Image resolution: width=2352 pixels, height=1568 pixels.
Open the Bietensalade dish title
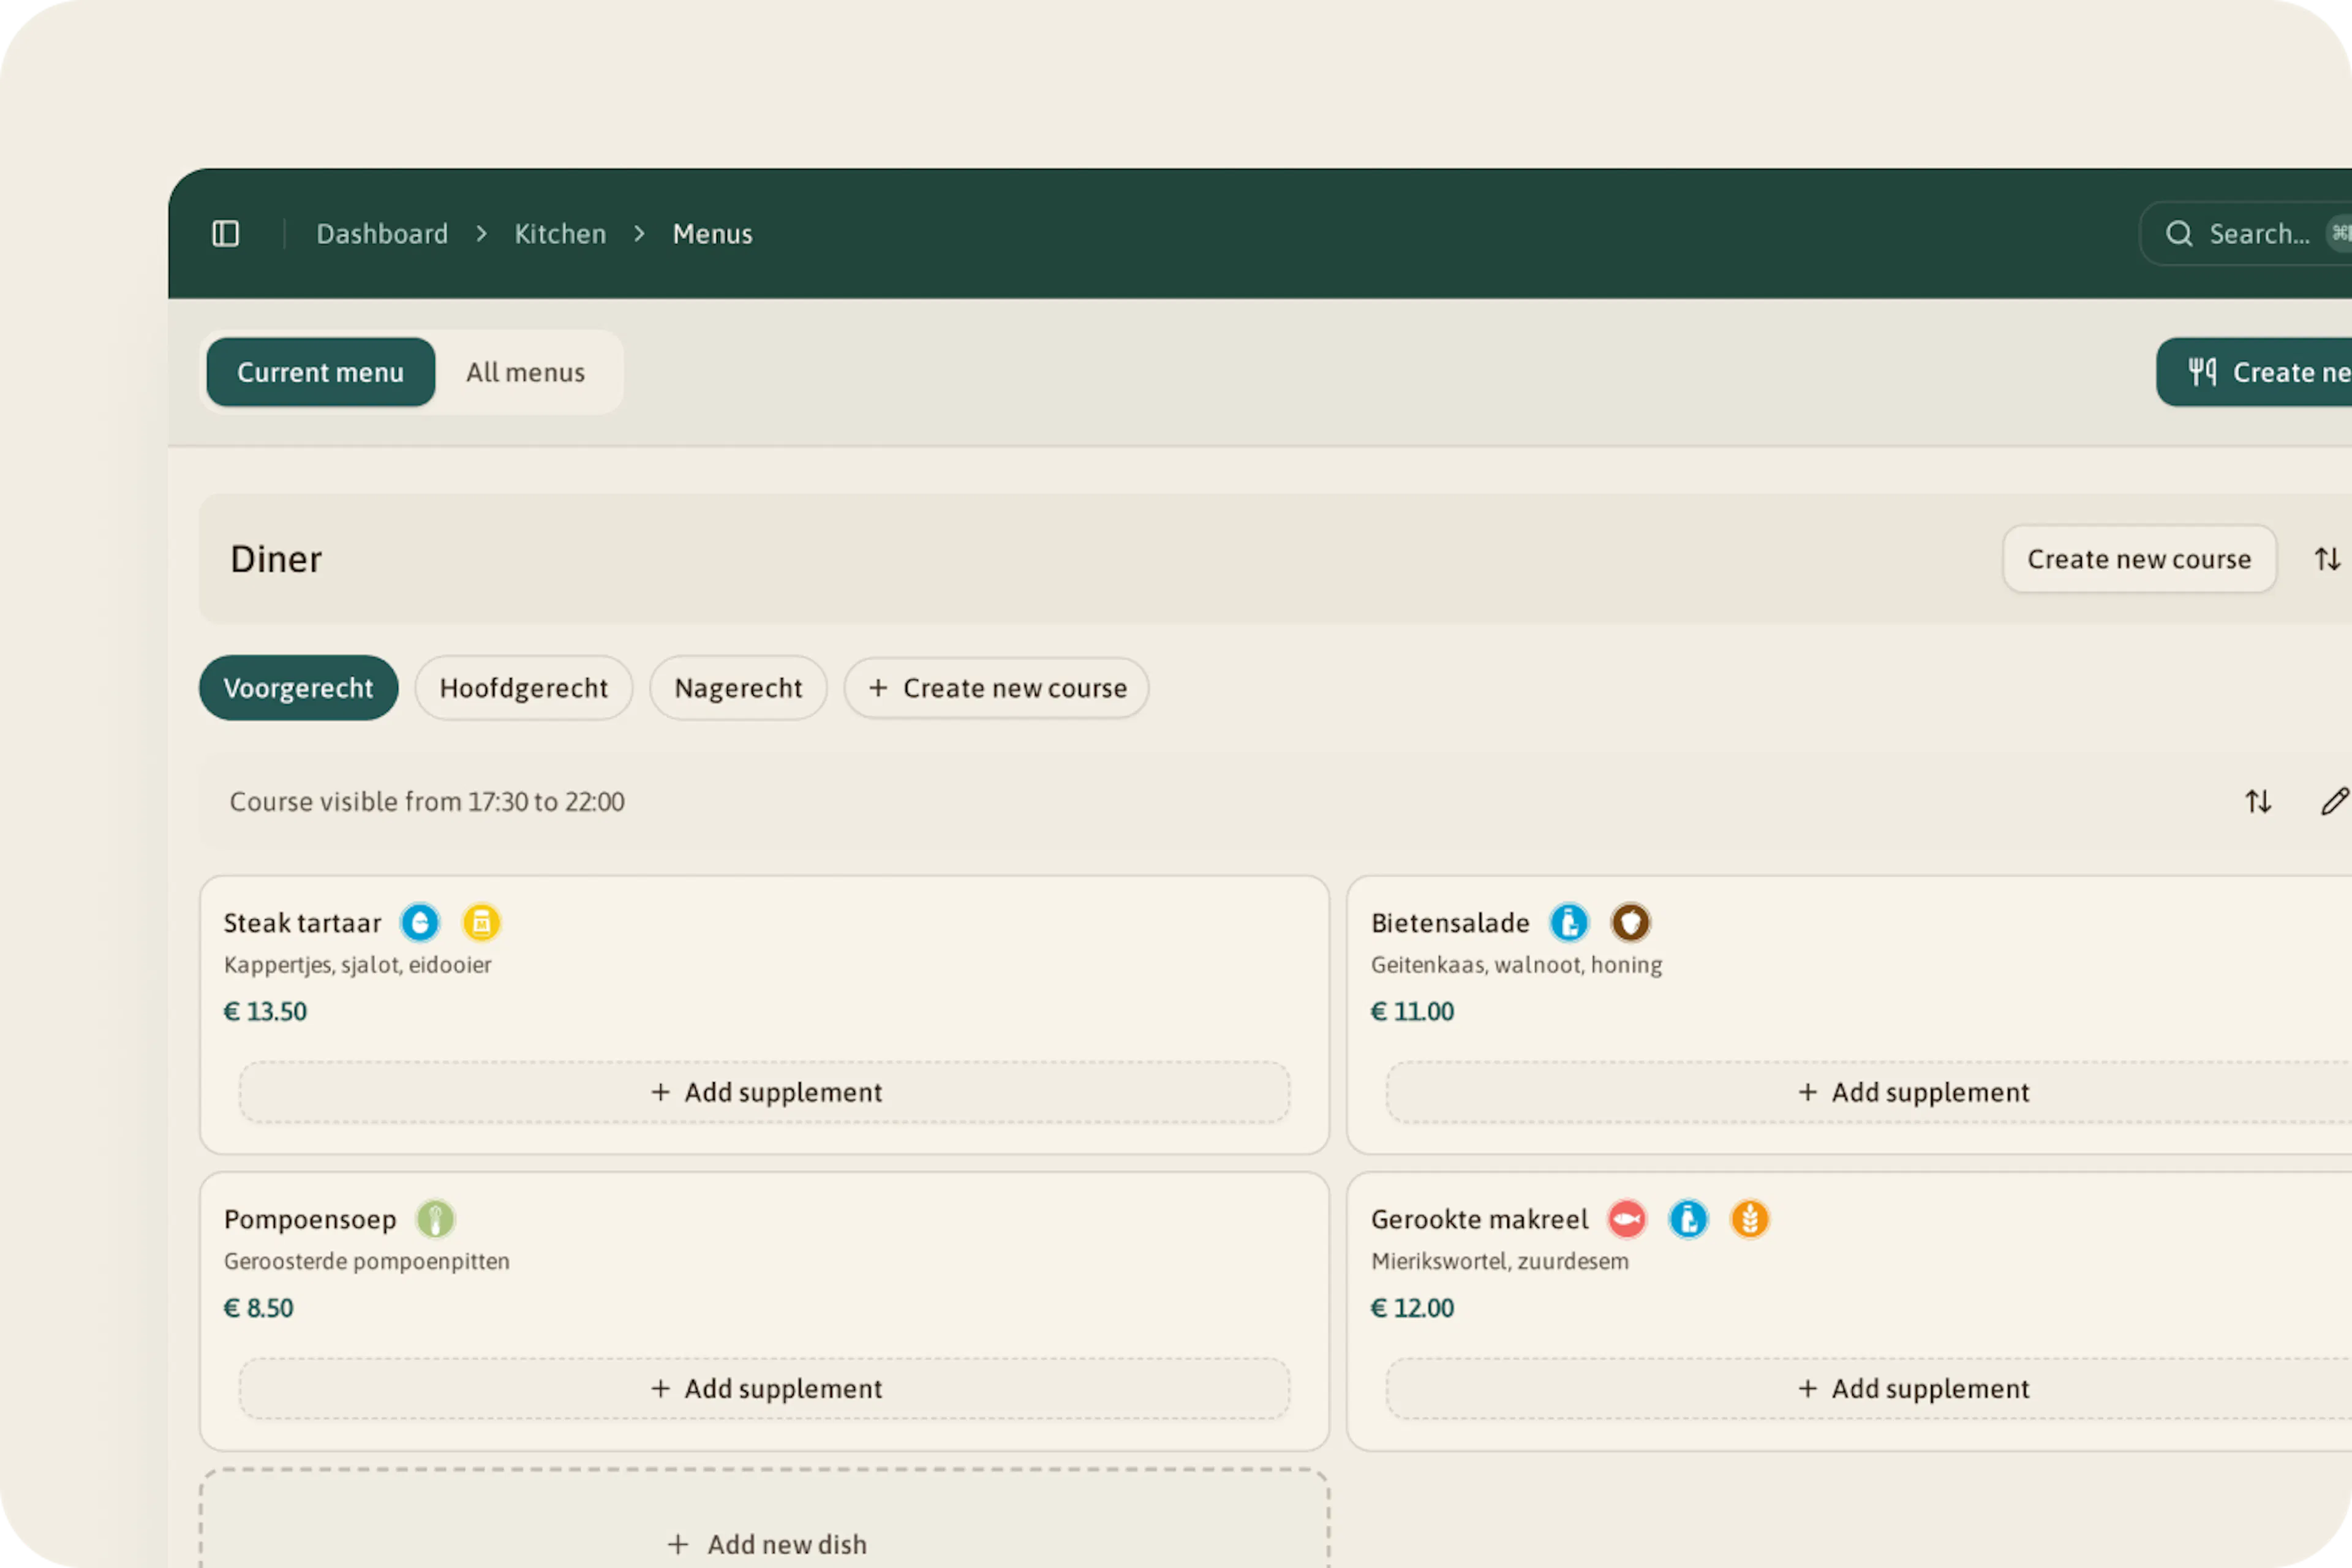pos(1450,923)
